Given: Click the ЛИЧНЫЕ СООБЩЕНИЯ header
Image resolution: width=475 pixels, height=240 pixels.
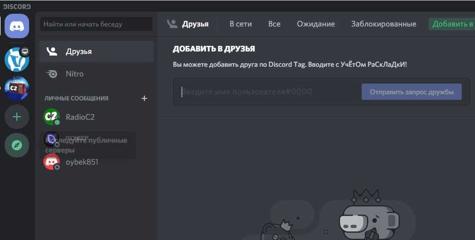Looking at the screenshot, I should 77,98.
